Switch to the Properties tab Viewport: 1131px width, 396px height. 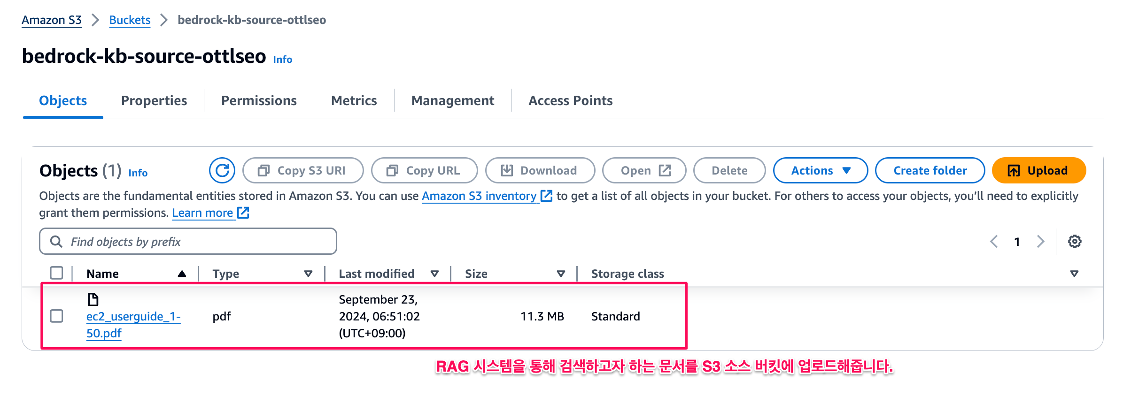[x=154, y=100]
